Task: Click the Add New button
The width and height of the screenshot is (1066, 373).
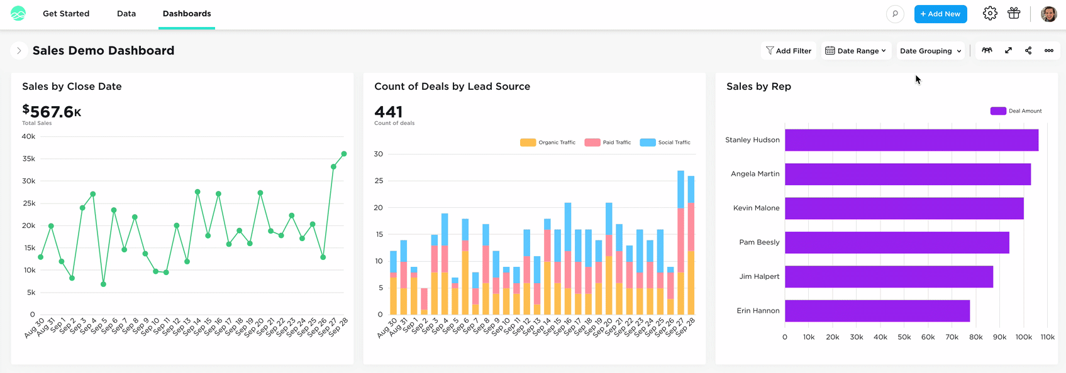Action: tap(941, 14)
